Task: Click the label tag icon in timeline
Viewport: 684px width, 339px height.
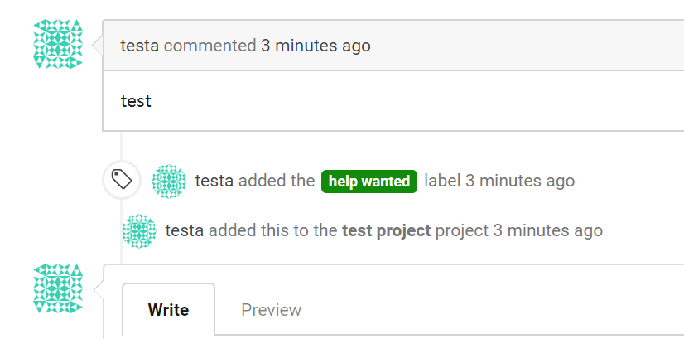Action: (x=122, y=180)
